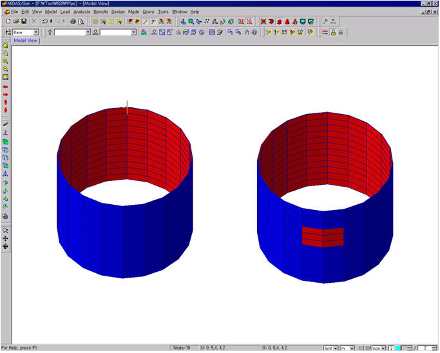Toggle the Snap to Line pencil icon
The width and height of the screenshot is (440, 353).
click(x=146, y=21)
